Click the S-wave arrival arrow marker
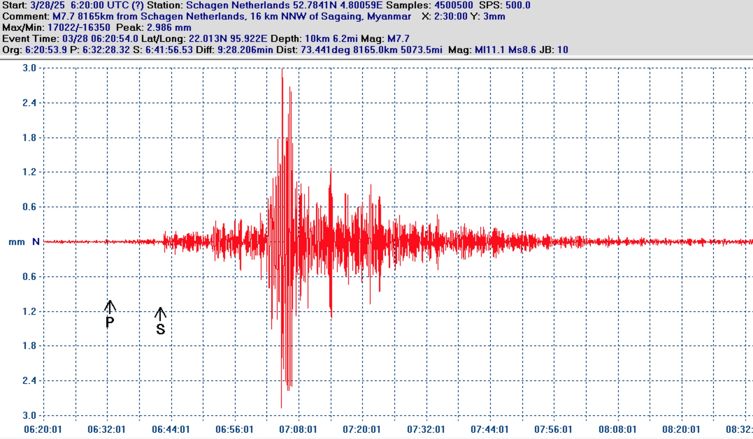Screen dimensions: 753x439 pos(160,313)
